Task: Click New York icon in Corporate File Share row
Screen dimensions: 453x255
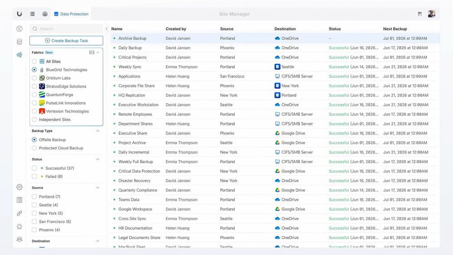Action: (277, 86)
